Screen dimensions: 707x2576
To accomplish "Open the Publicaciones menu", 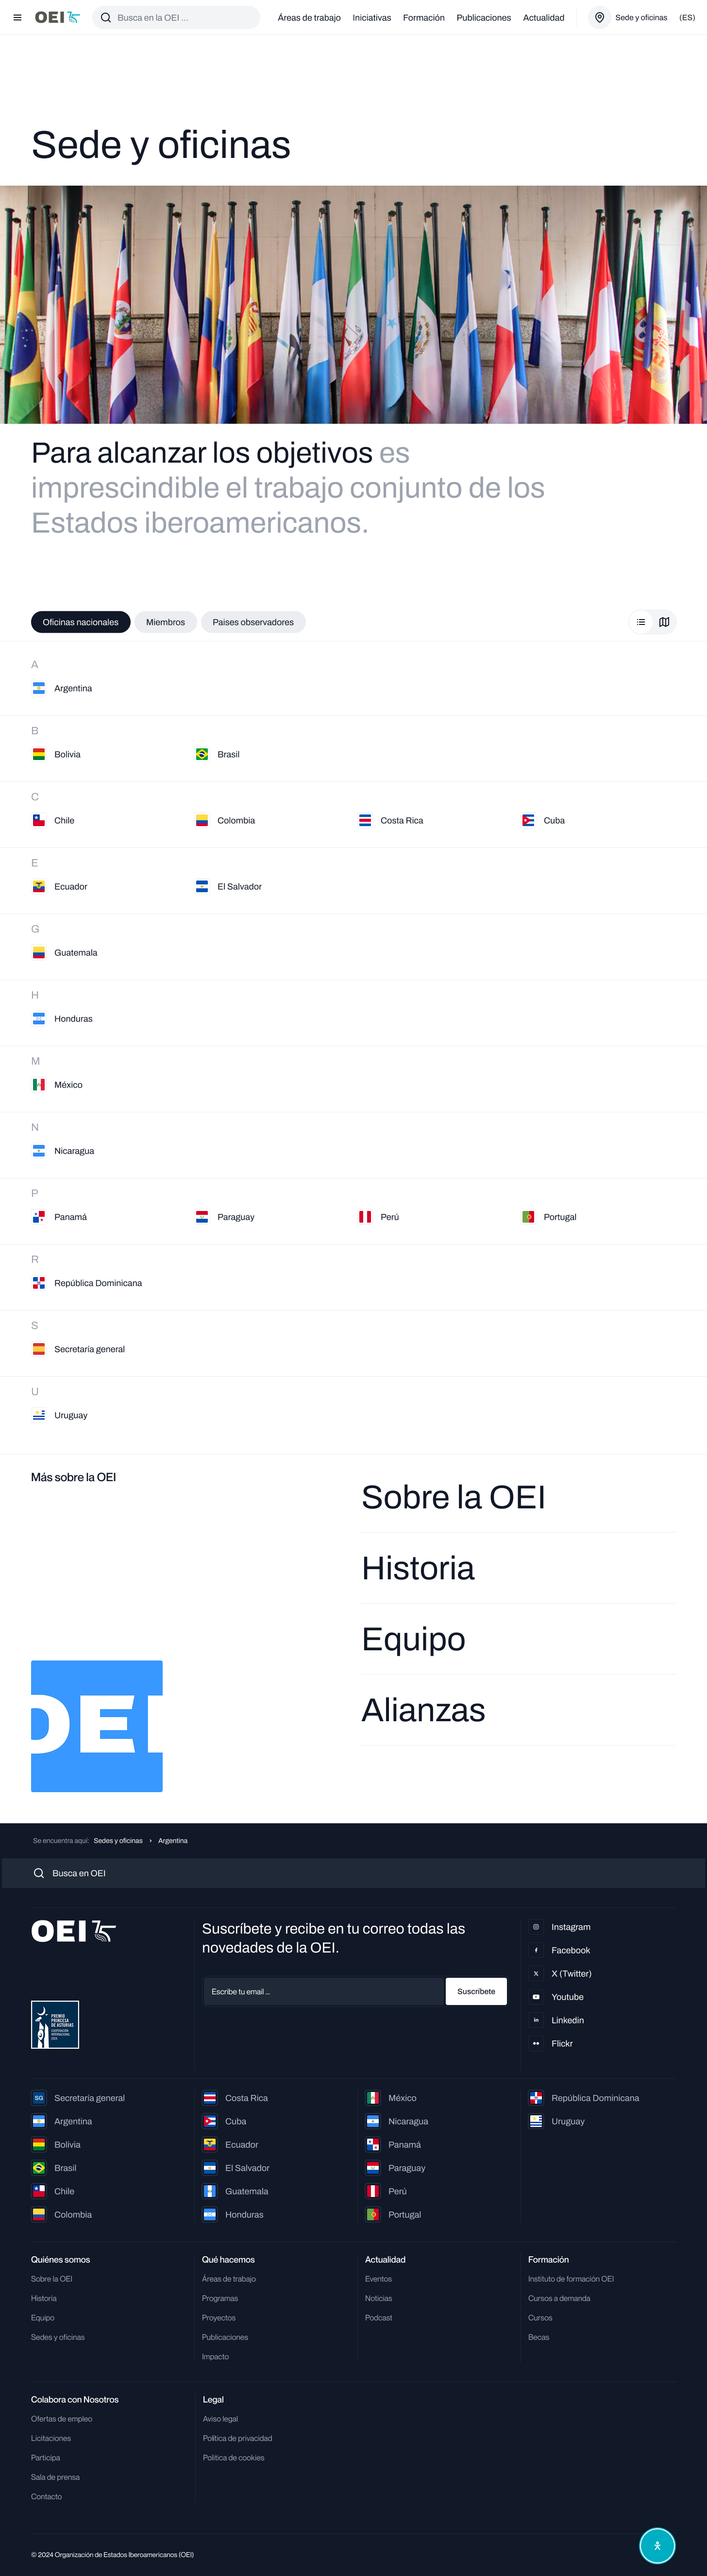I will click(483, 18).
